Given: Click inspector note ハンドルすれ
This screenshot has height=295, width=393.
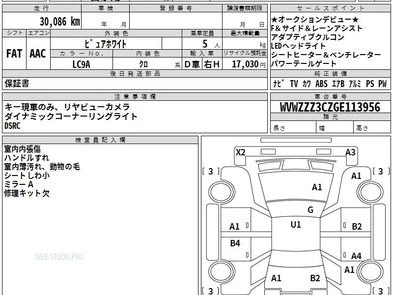Looking at the screenshot, I should (x=27, y=158).
